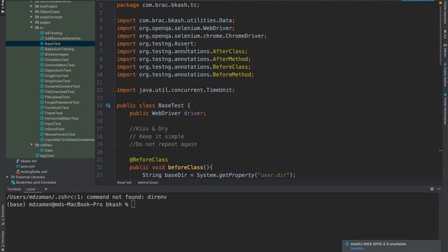Image resolution: width=448 pixels, height=252 pixels.
Task: Open FormAuthTest class file
Action: pos(57,108)
